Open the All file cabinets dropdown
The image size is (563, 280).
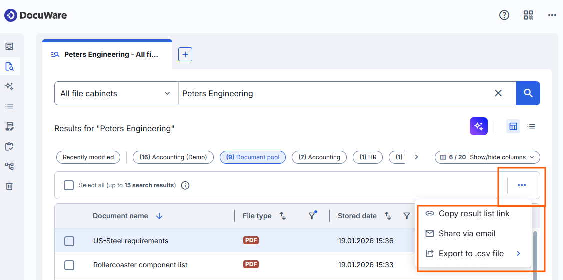[x=116, y=93]
